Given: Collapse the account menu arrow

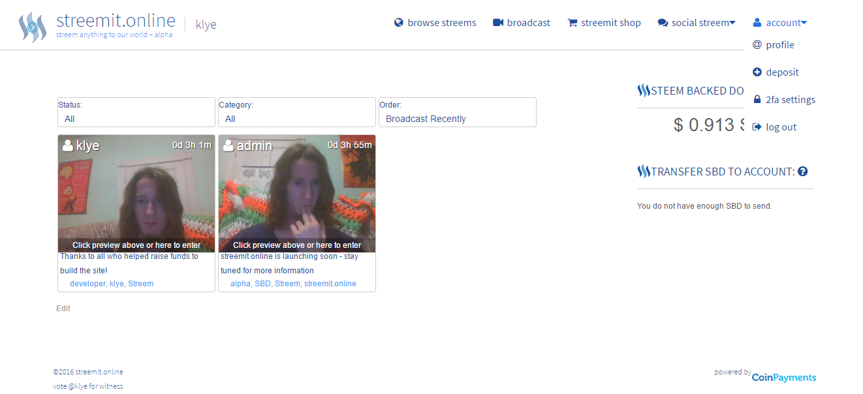Looking at the screenshot, I should [x=804, y=23].
